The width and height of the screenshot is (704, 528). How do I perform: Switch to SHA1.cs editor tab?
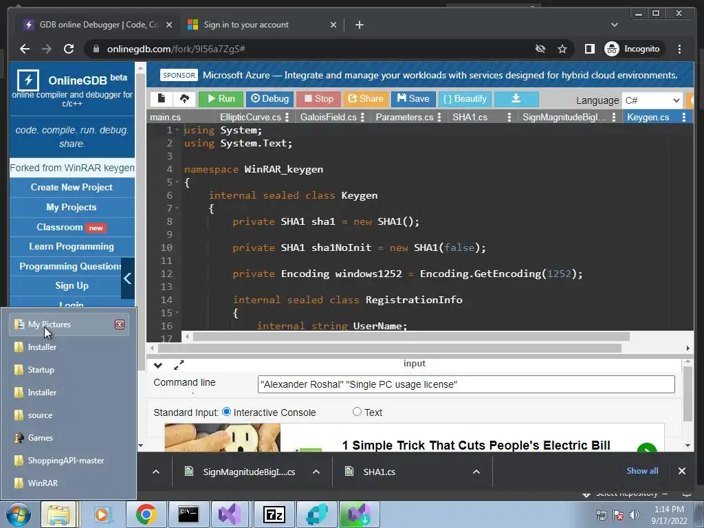point(470,117)
